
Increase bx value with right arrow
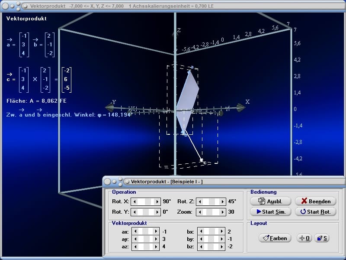[x=221, y=231]
